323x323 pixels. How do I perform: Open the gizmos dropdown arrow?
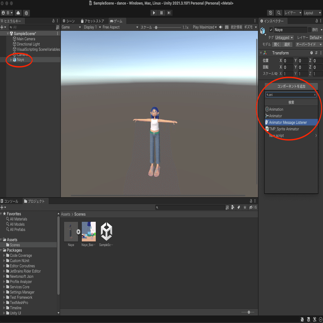(256, 27)
